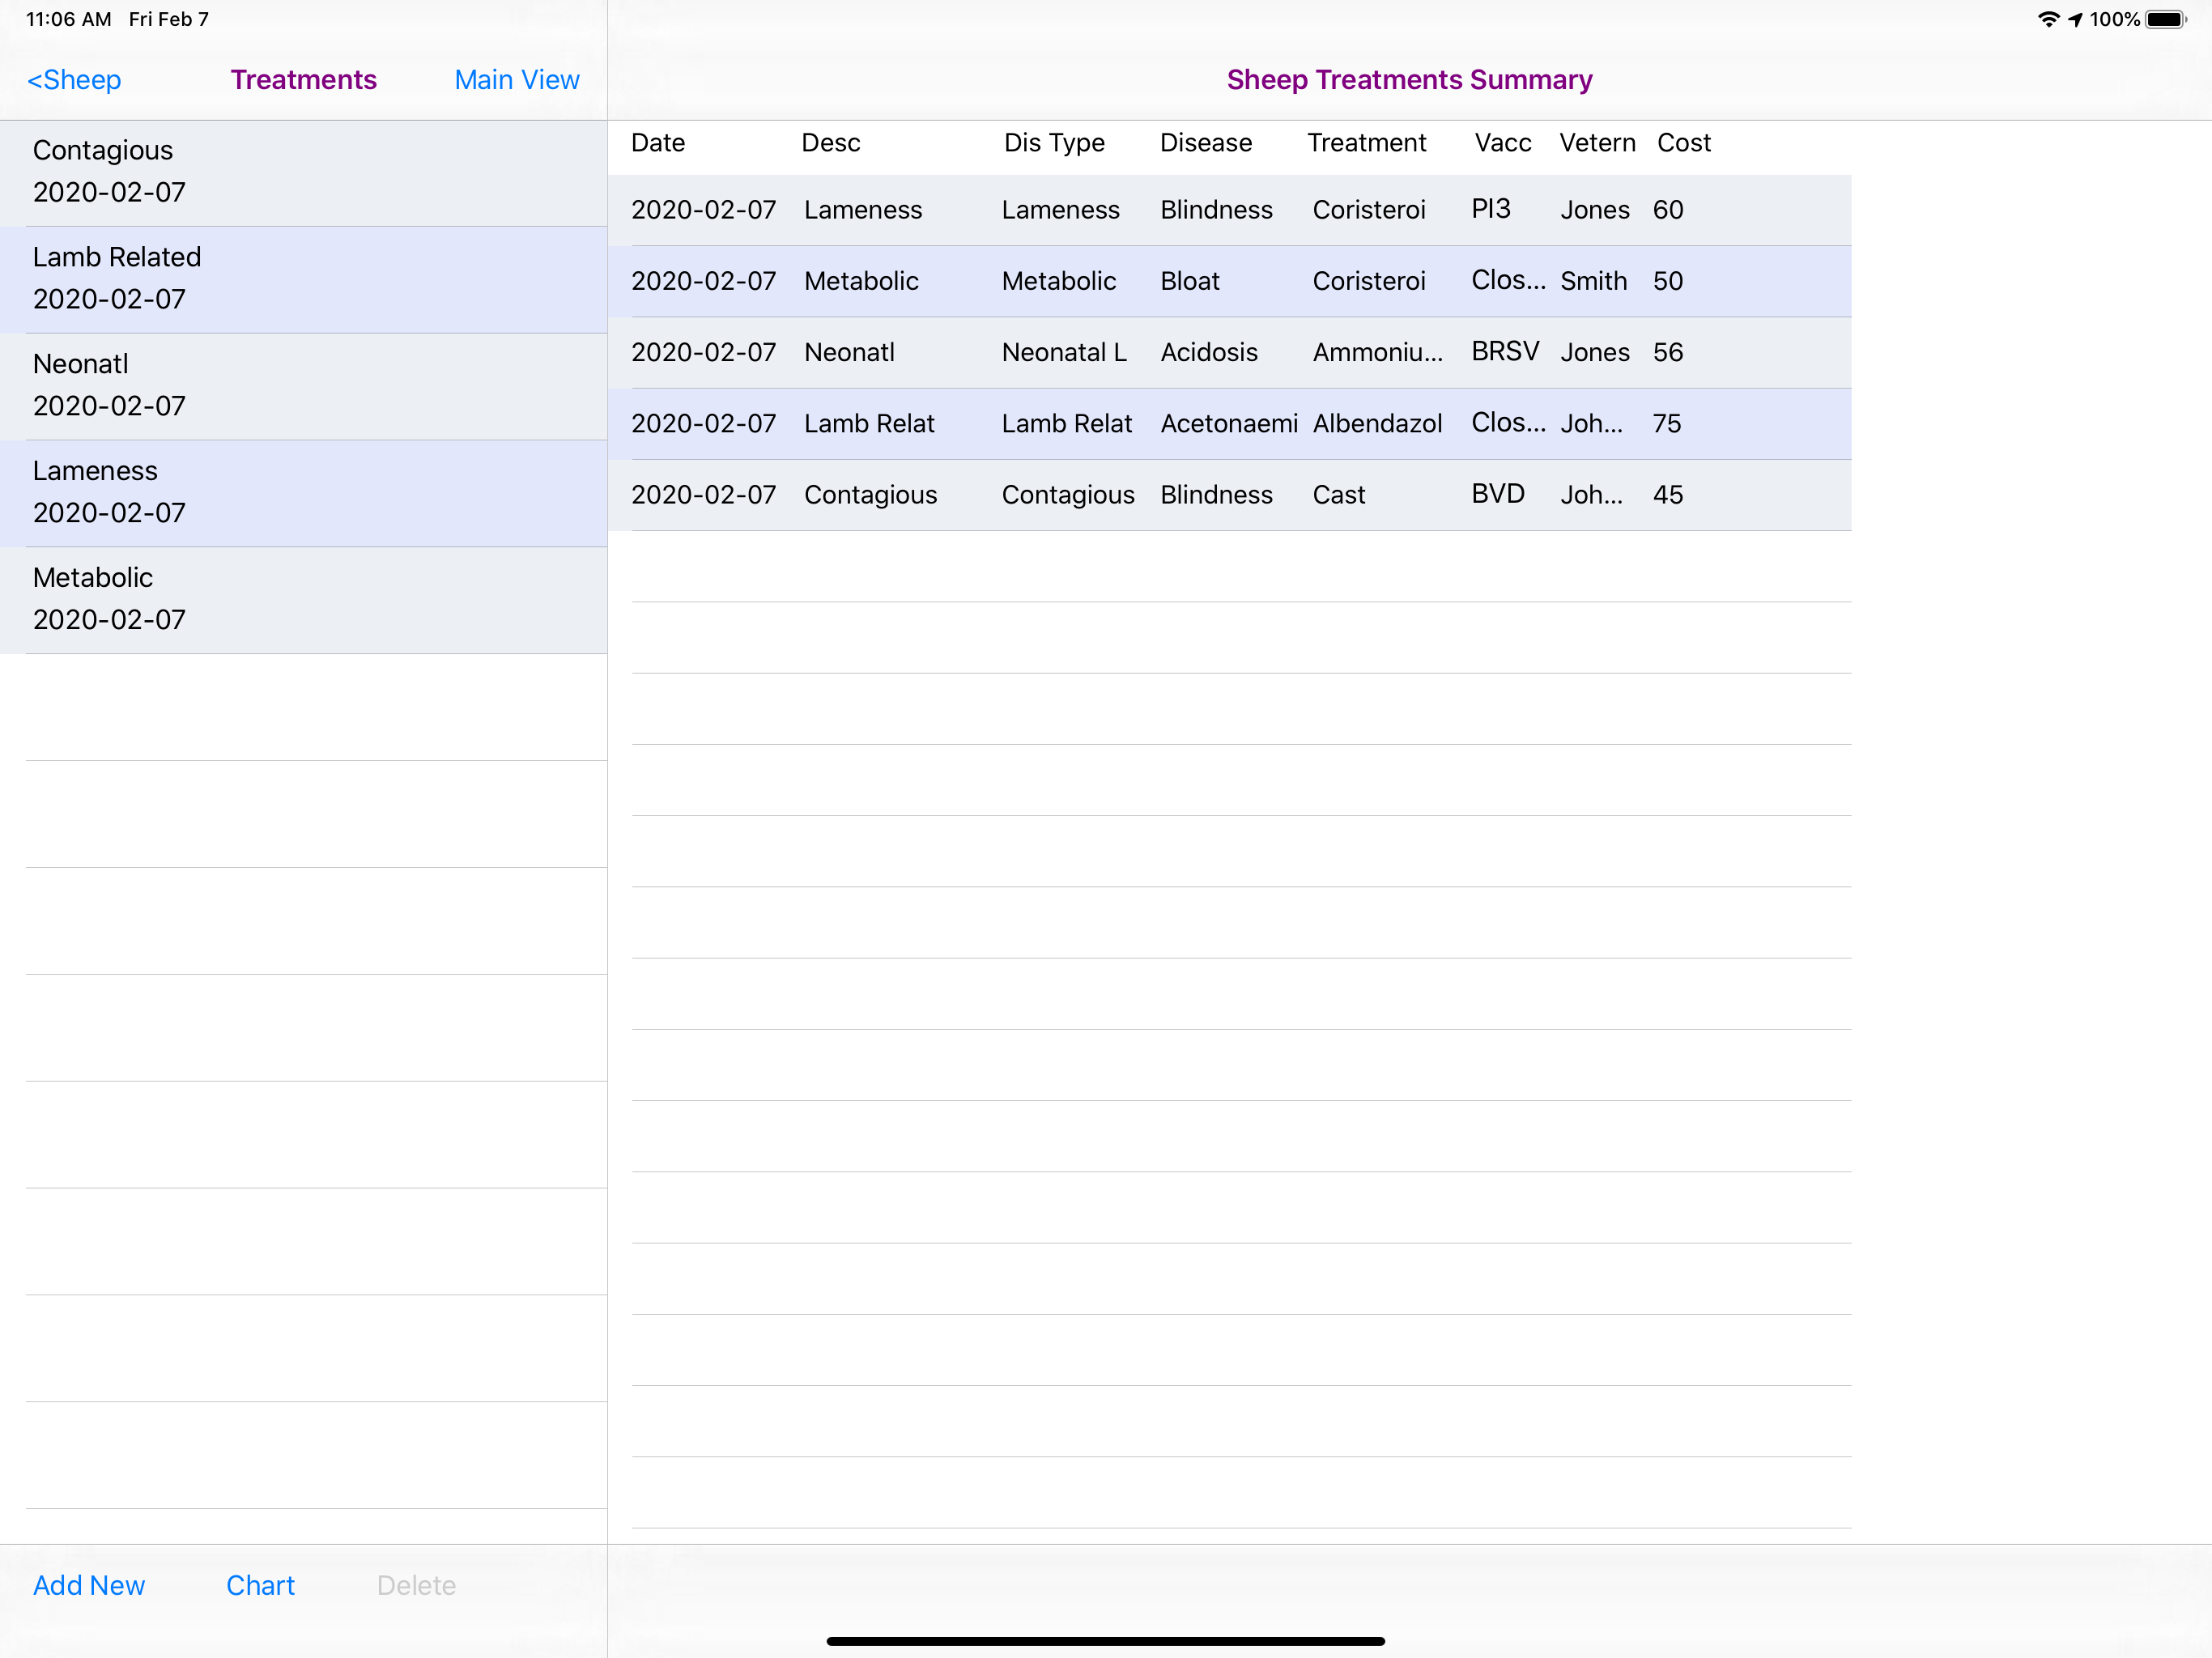
Task: Tap the Sheep Treatments Summary heading
Action: 1408,80
